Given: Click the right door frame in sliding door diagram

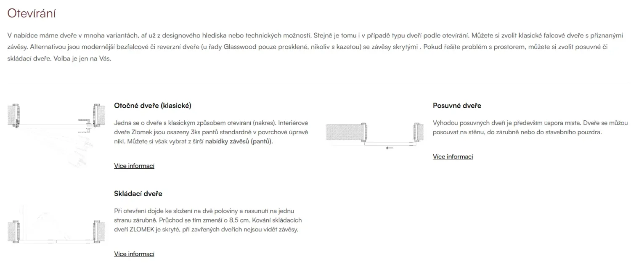Looking at the screenshot, I should pos(416,132).
